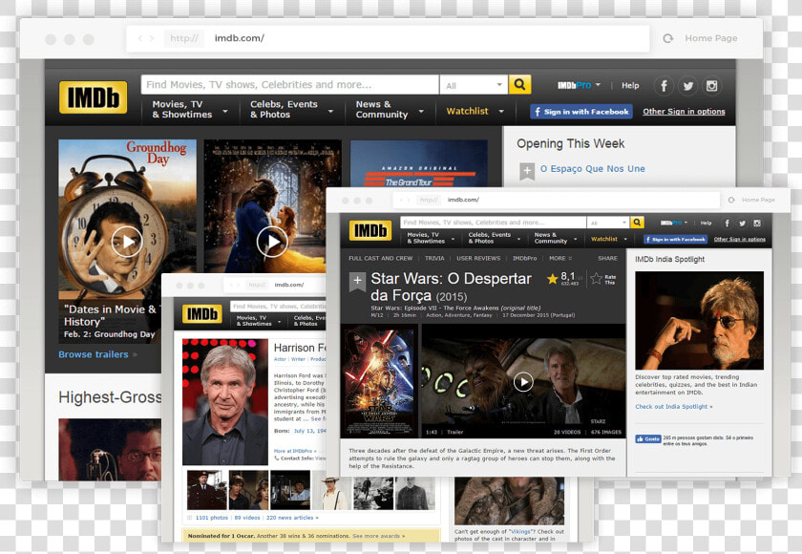Open the 20 VIDEOS link on the trailer
802x554 pixels.
(x=567, y=433)
